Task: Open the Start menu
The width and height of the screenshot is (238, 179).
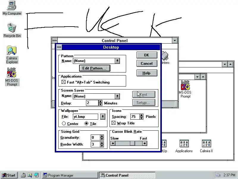Action: coord(10,175)
